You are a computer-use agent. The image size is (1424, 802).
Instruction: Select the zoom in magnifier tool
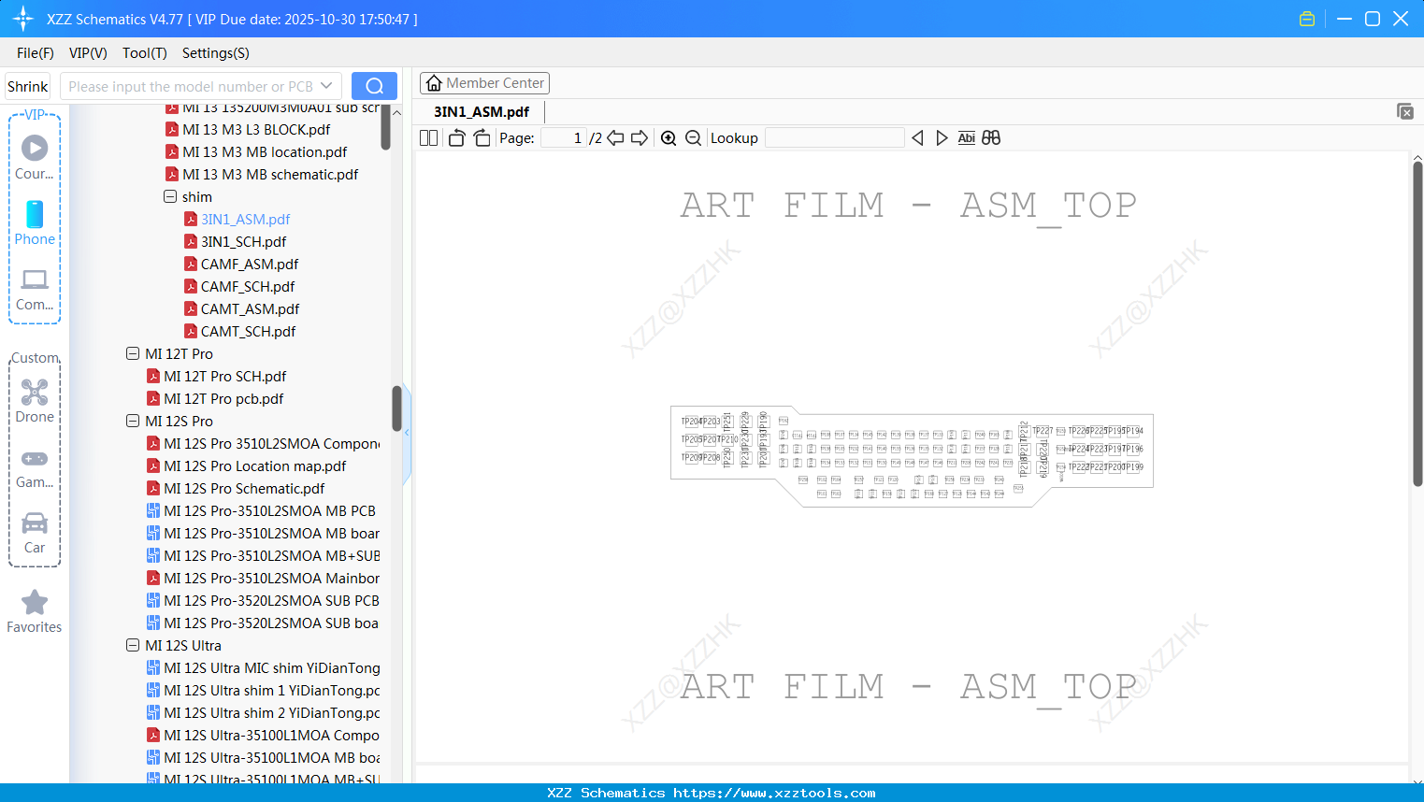coord(669,137)
